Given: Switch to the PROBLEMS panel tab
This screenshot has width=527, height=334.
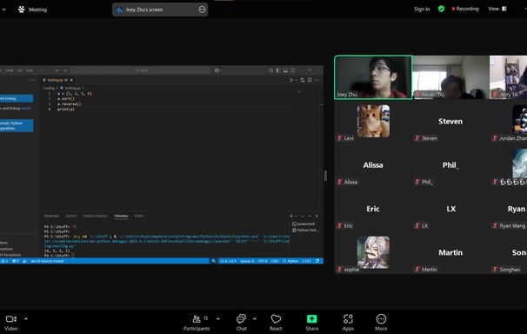Looking at the screenshot, I should tap(51, 216).
